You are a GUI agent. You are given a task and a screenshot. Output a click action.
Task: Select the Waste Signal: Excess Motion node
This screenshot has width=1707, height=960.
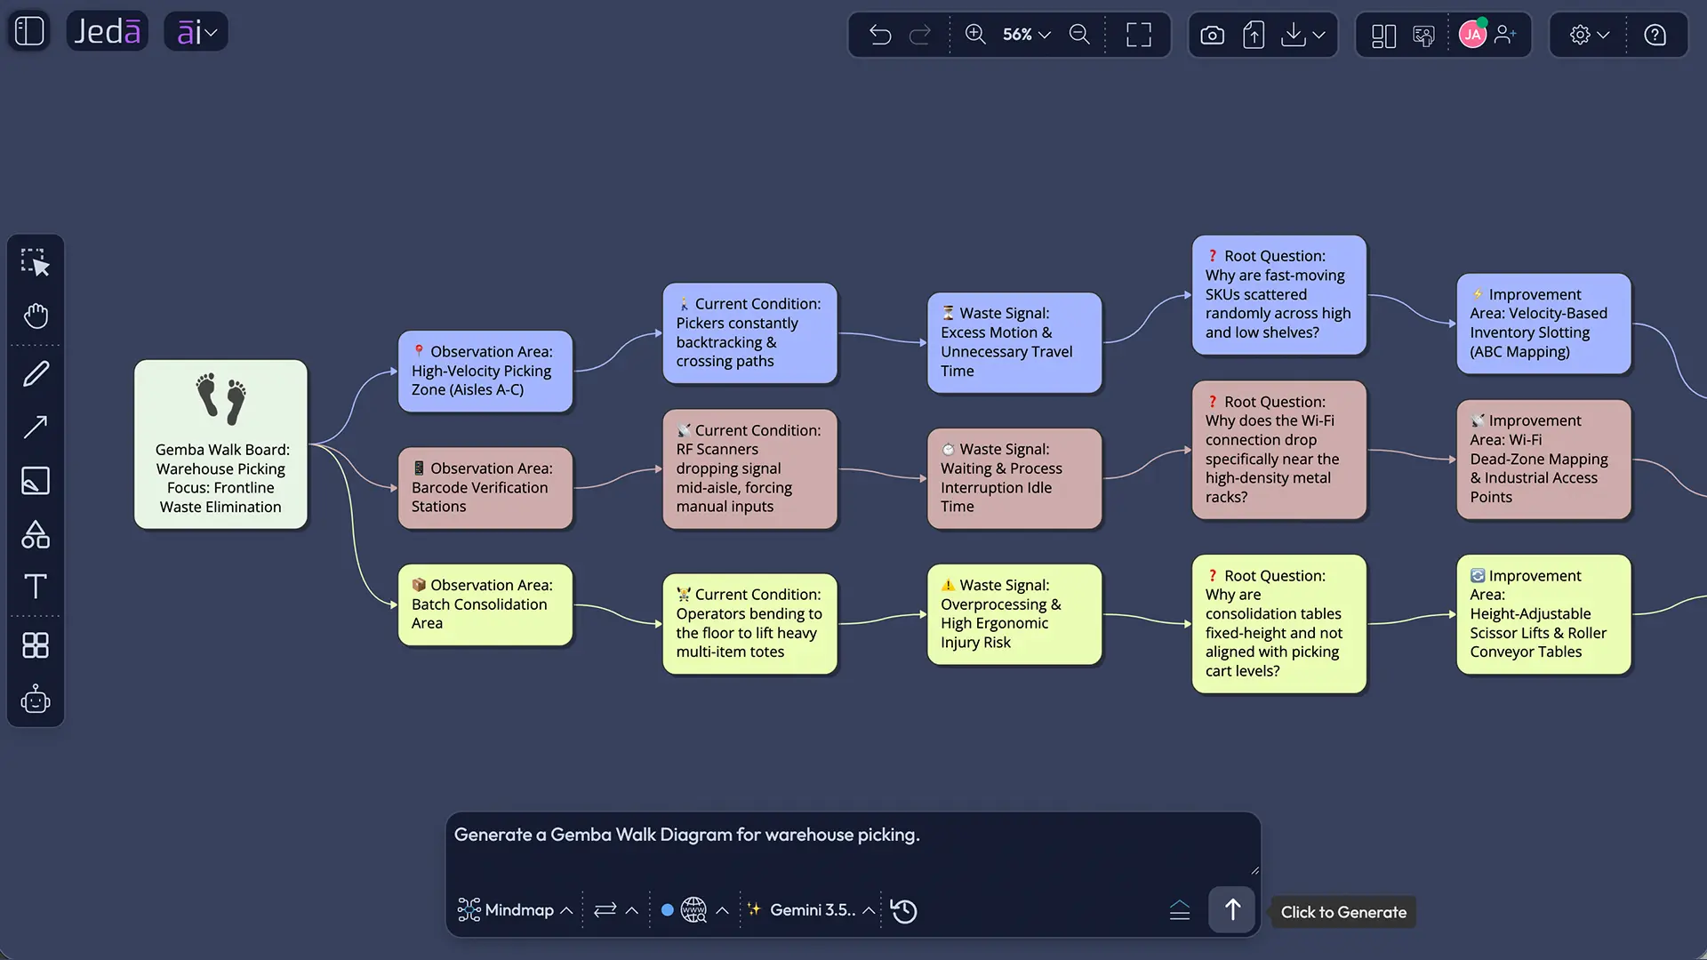click(x=1014, y=342)
